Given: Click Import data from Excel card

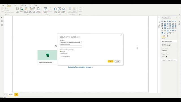Looking at the screenshot, I should [x=47, y=57].
